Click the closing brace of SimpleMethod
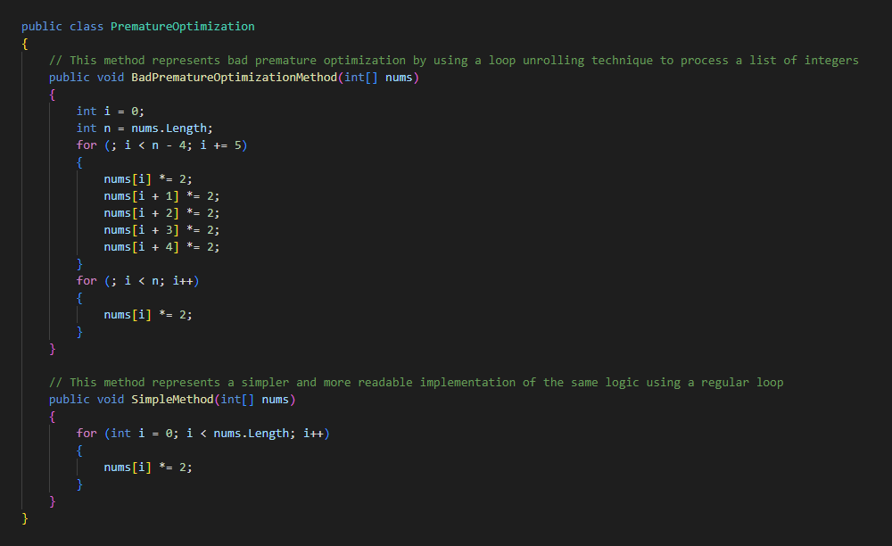The image size is (892, 546). click(x=52, y=500)
